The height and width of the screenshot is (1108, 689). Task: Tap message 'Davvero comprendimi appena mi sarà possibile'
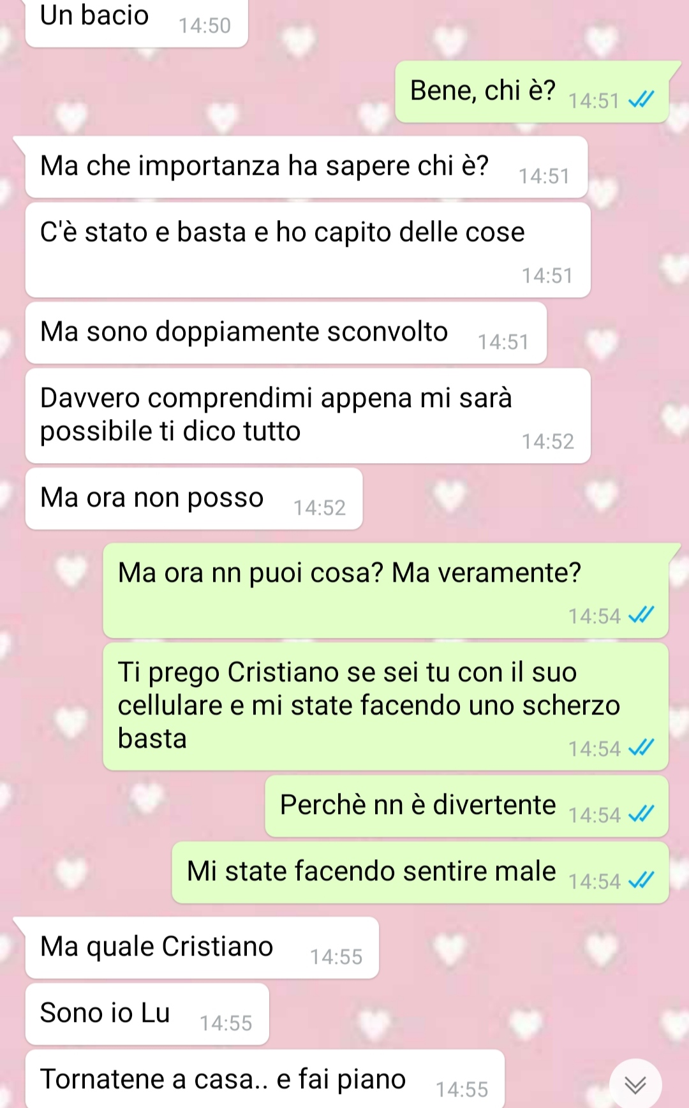(308, 416)
